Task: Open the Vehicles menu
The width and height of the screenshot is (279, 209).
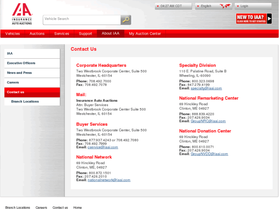Action: point(12,34)
